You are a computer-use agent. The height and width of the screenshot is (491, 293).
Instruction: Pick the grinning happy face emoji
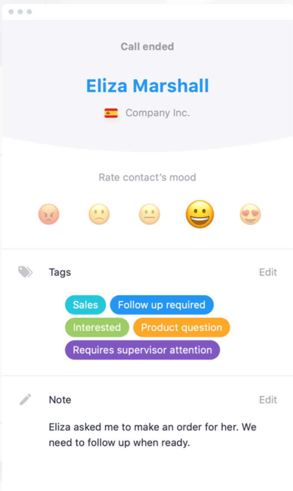[x=200, y=214]
